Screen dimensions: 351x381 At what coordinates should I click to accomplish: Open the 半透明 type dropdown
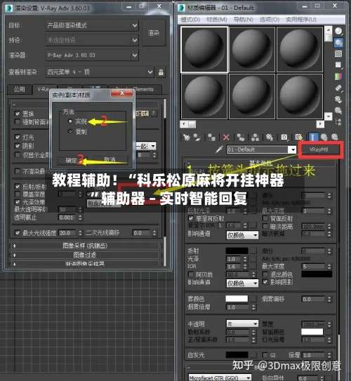(242, 323)
